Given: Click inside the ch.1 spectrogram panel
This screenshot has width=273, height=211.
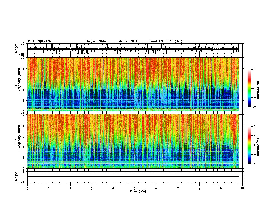Looking at the screenshot, I should click(x=133, y=84).
